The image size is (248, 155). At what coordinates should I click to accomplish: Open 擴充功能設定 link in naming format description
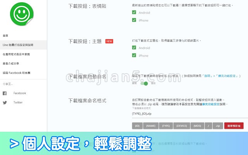[x=211, y=104]
